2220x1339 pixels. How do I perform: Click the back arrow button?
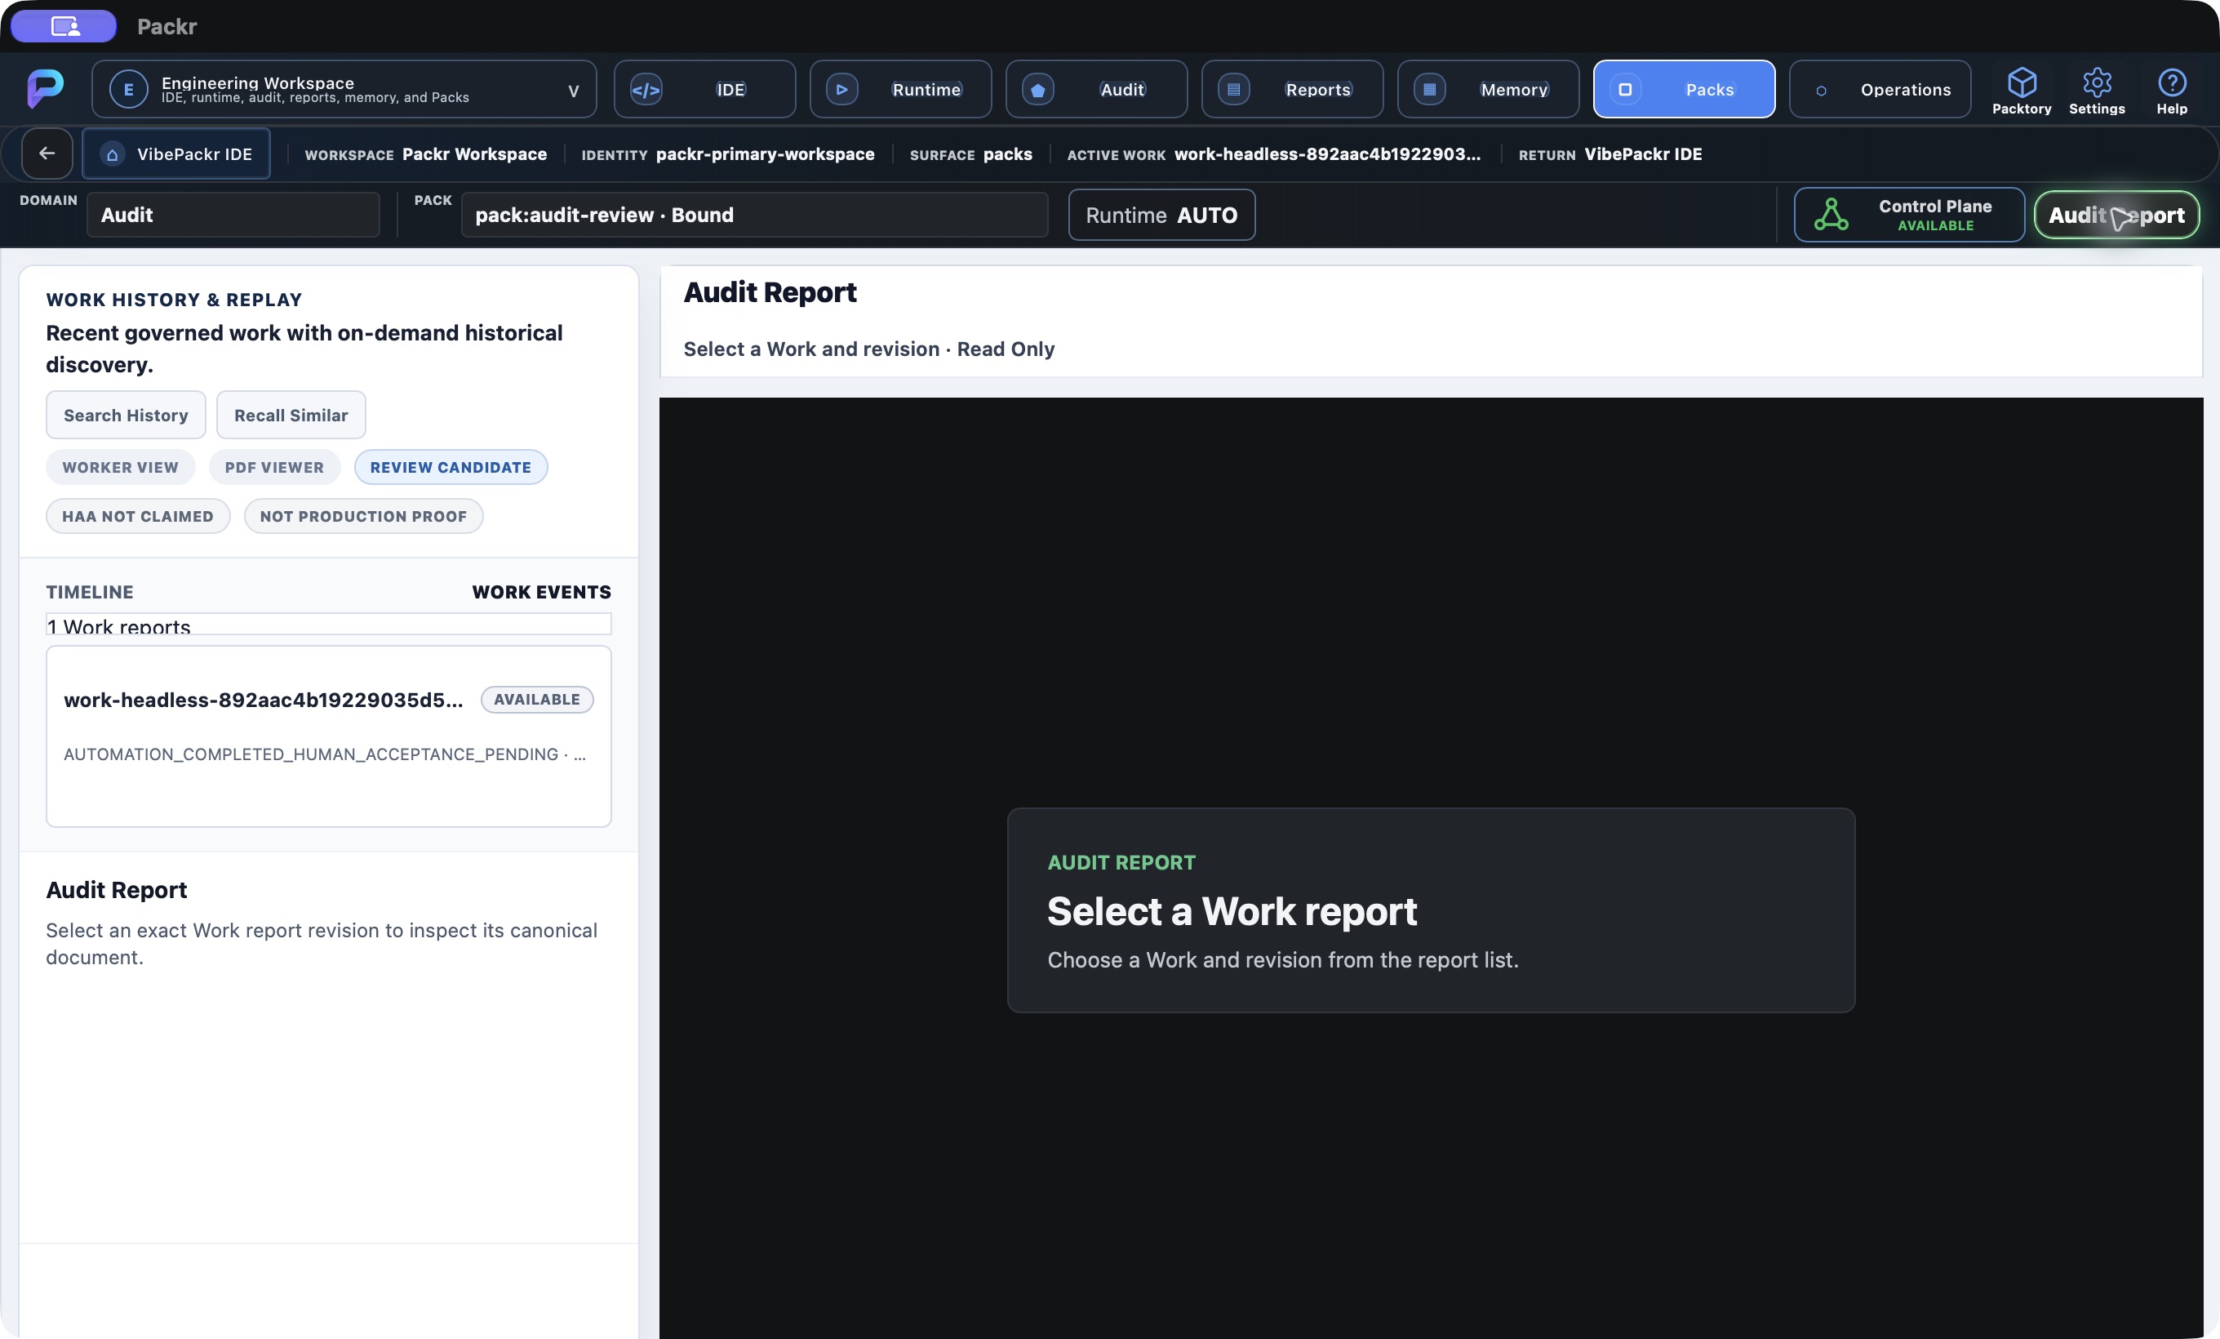point(47,153)
